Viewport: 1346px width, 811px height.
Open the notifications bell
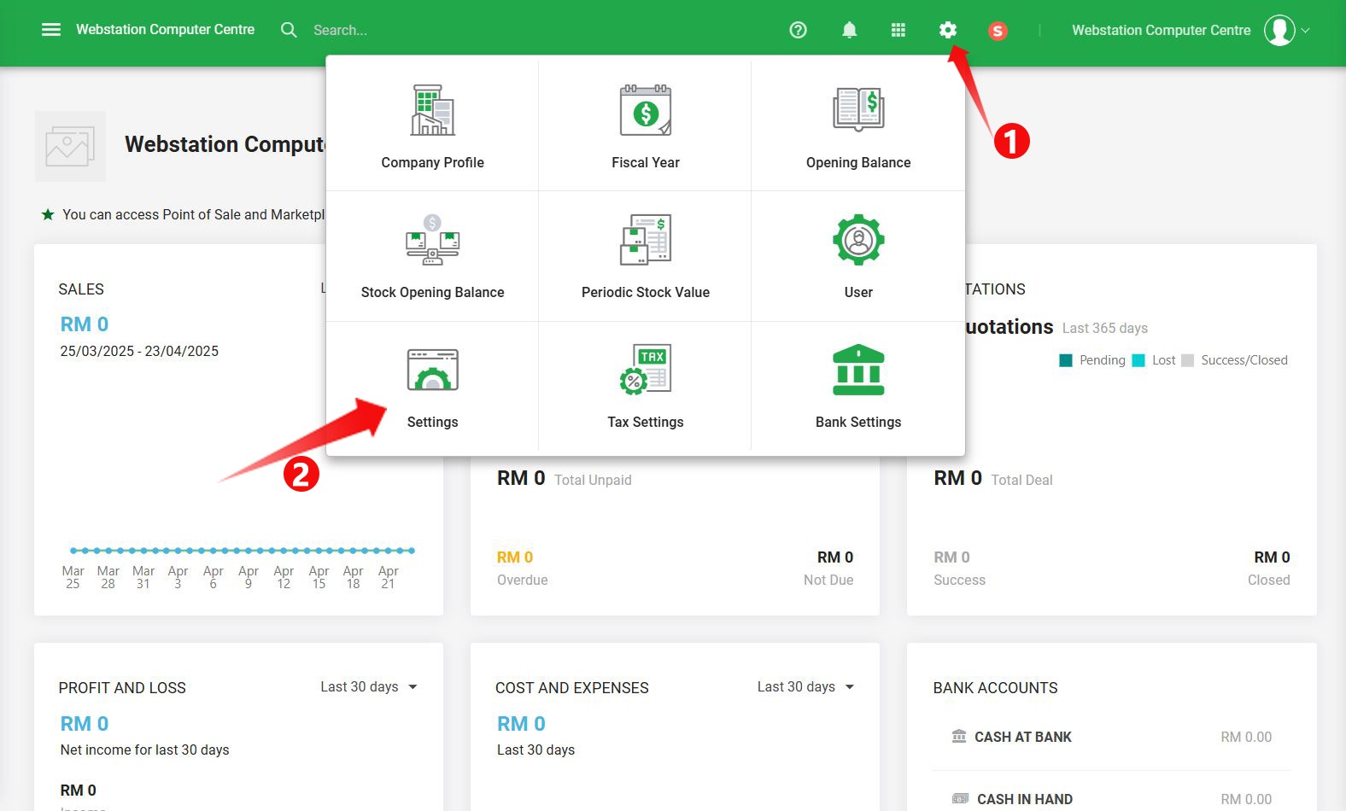pos(849,30)
